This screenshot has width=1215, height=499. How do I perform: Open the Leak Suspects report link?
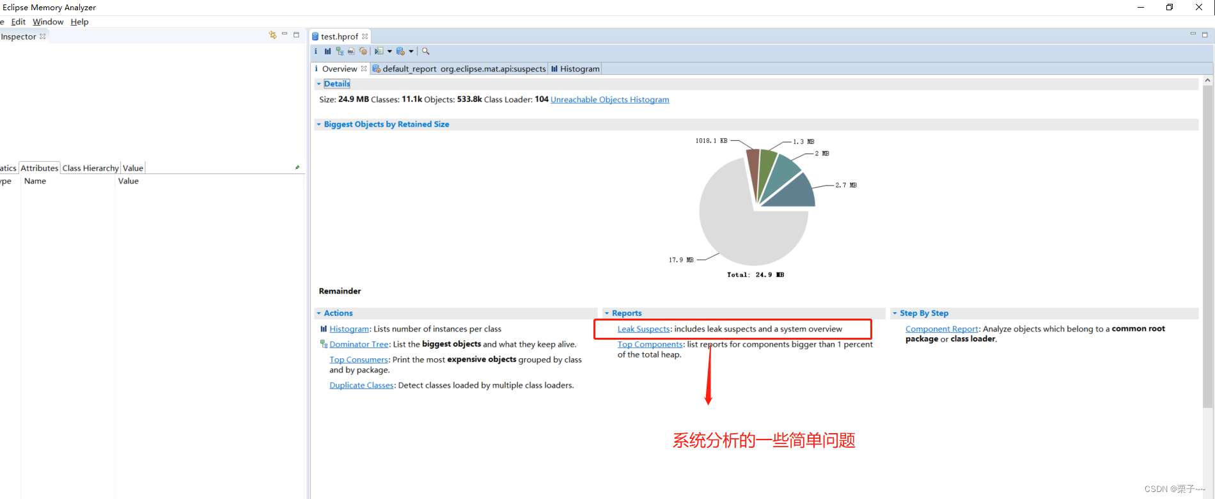[x=643, y=329]
